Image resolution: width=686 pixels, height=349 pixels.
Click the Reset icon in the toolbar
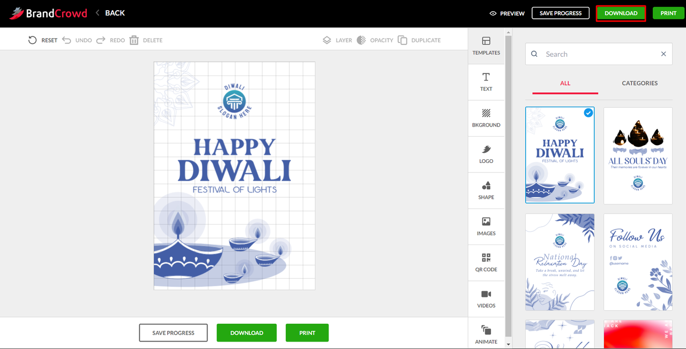[x=33, y=40]
